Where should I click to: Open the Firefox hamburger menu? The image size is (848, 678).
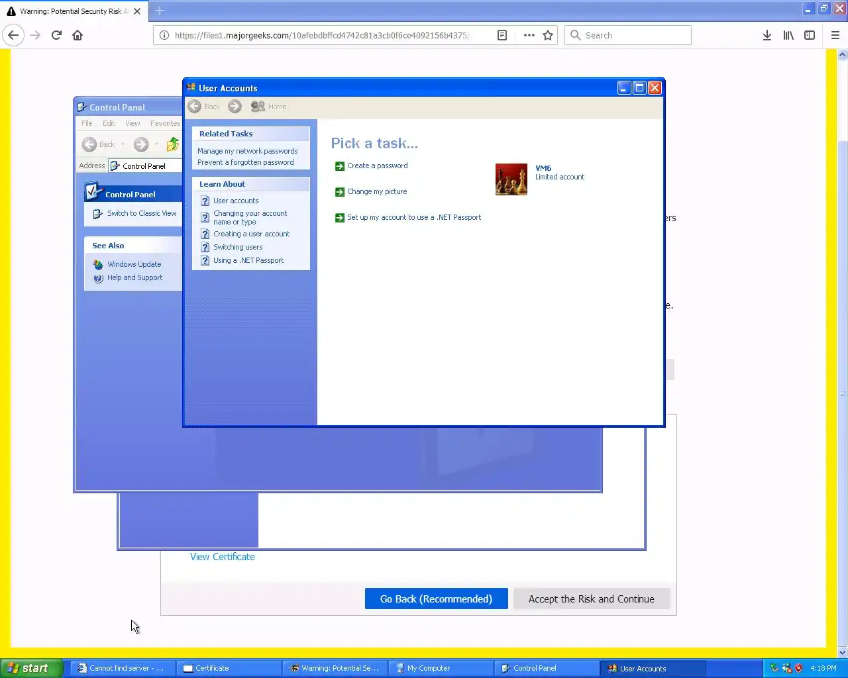[x=835, y=35]
